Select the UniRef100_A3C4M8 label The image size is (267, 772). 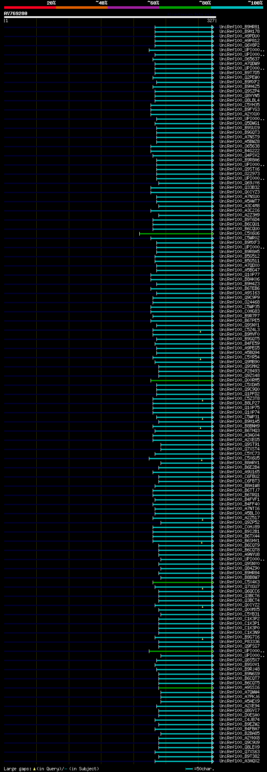[x=239, y=206]
